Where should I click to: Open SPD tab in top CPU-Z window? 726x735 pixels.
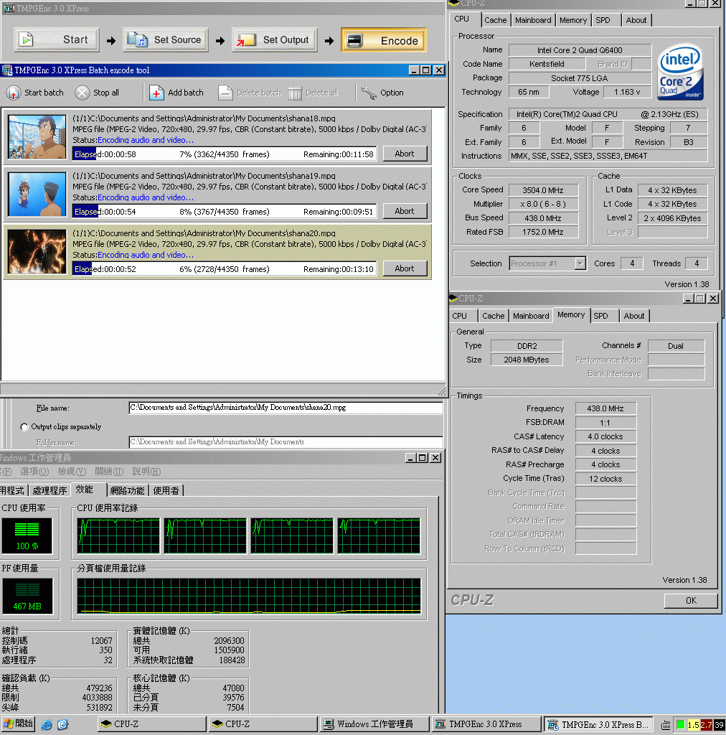603,20
